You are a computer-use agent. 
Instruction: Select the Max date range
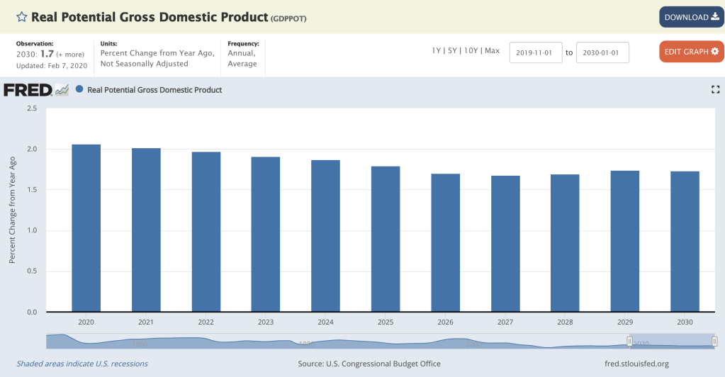[x=493, y=51]
